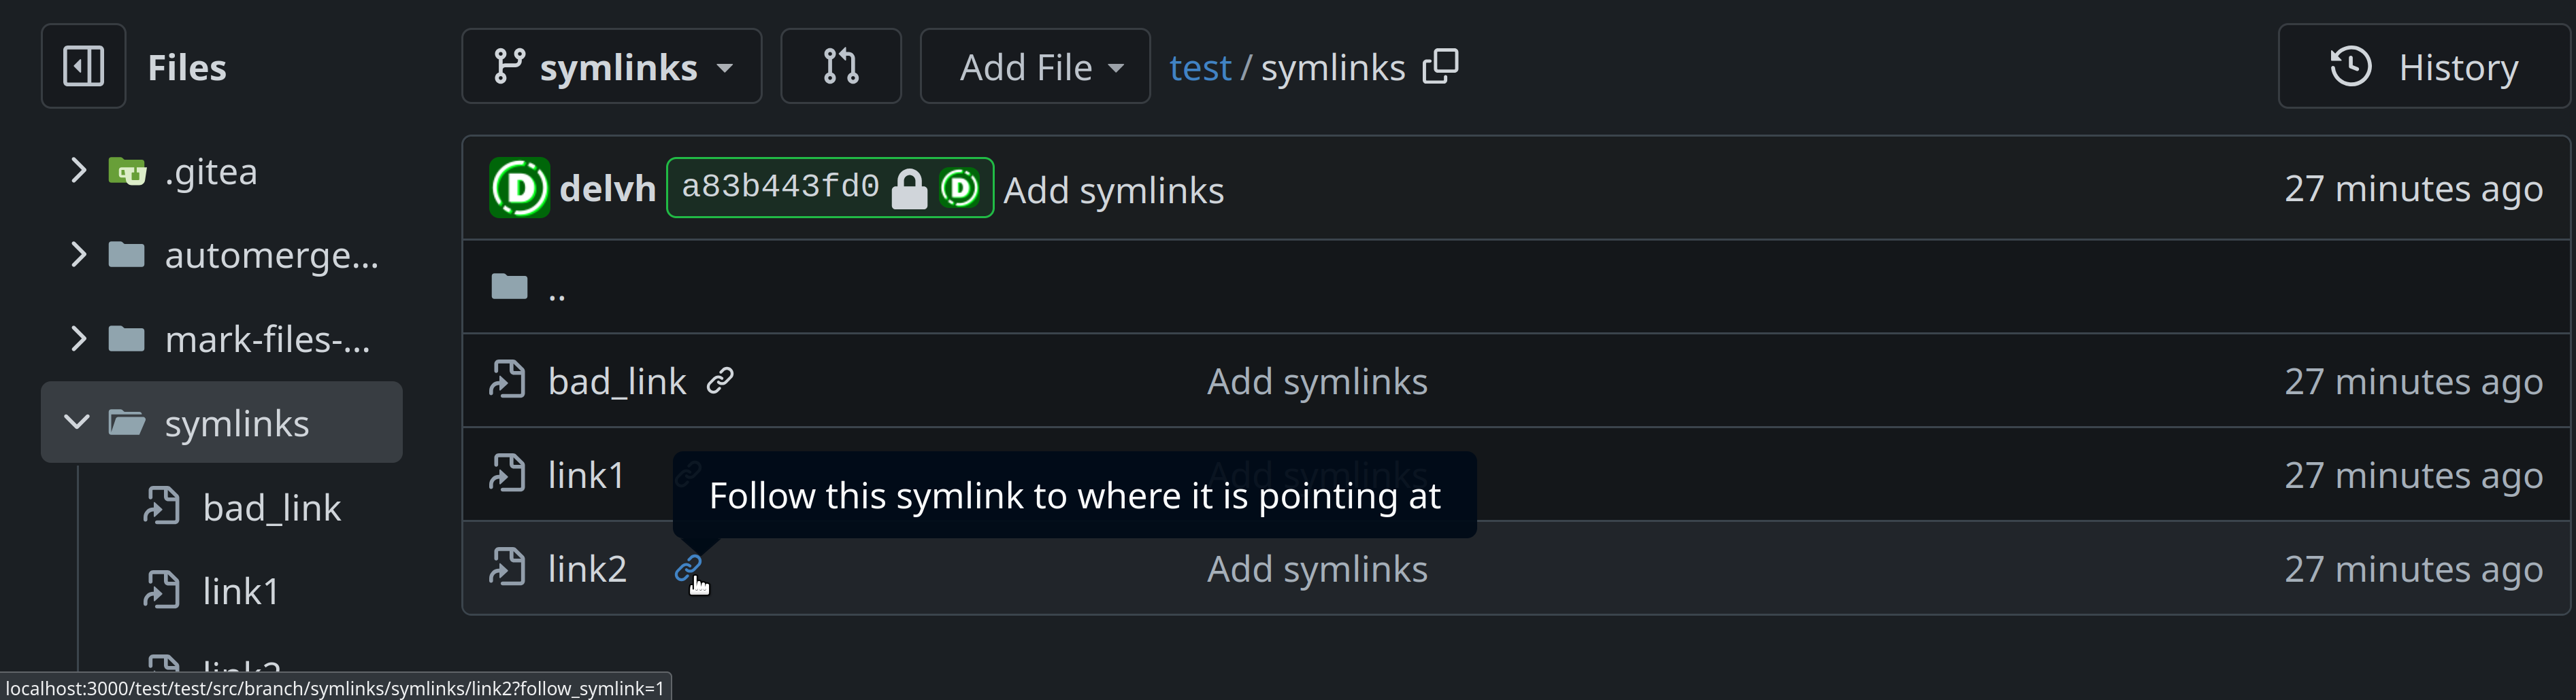Screen dimensions: 2576x700
Task: Select the branch icon next to symlinks
Action: (x=511, y=66)
